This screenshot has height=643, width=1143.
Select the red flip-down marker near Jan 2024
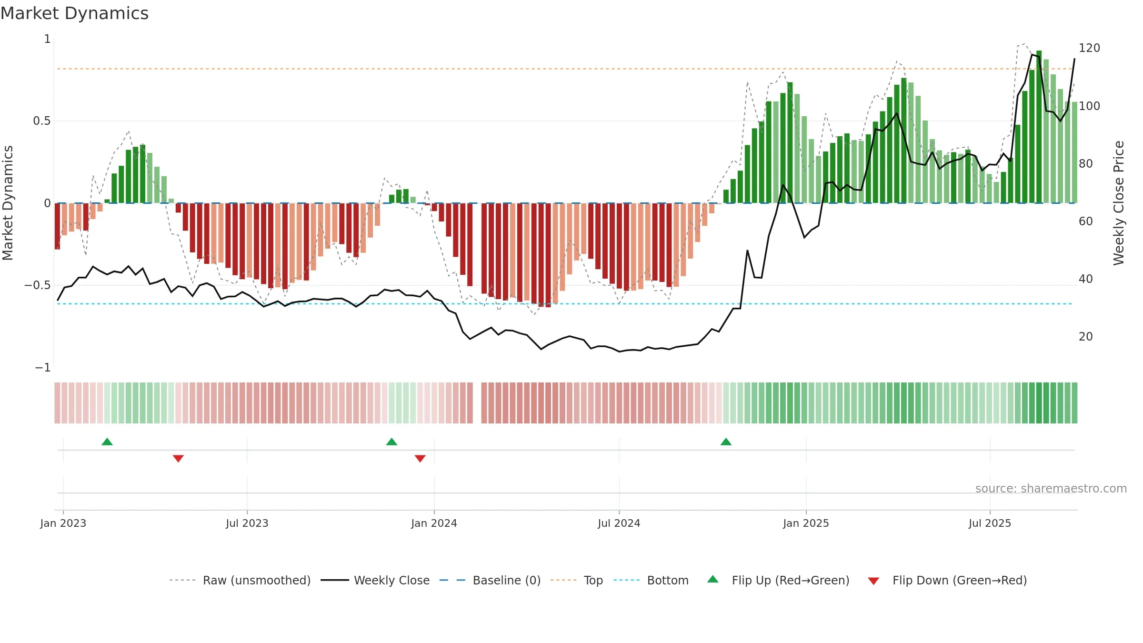pos(420,458)
